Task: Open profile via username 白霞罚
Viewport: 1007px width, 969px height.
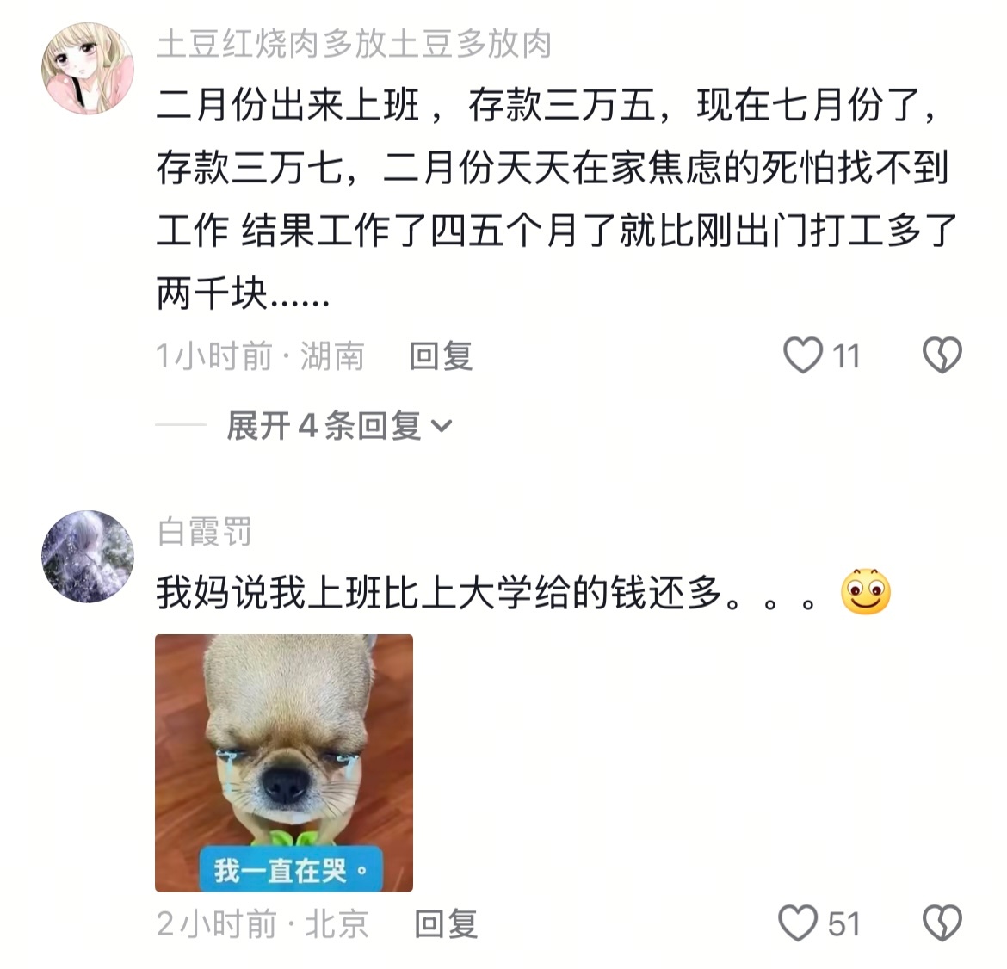Action: [x=204, y=532]
